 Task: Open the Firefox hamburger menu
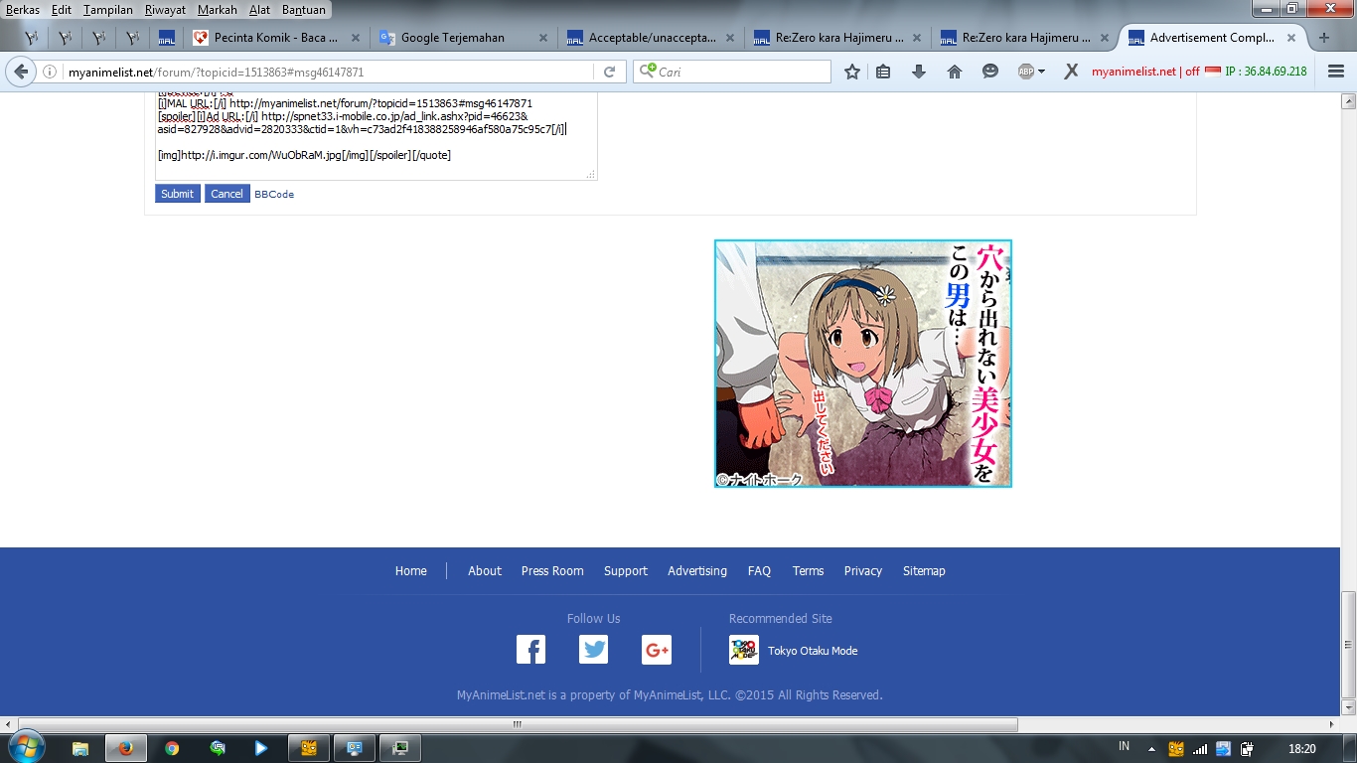pyautogui.click(x=1335, y=72)
